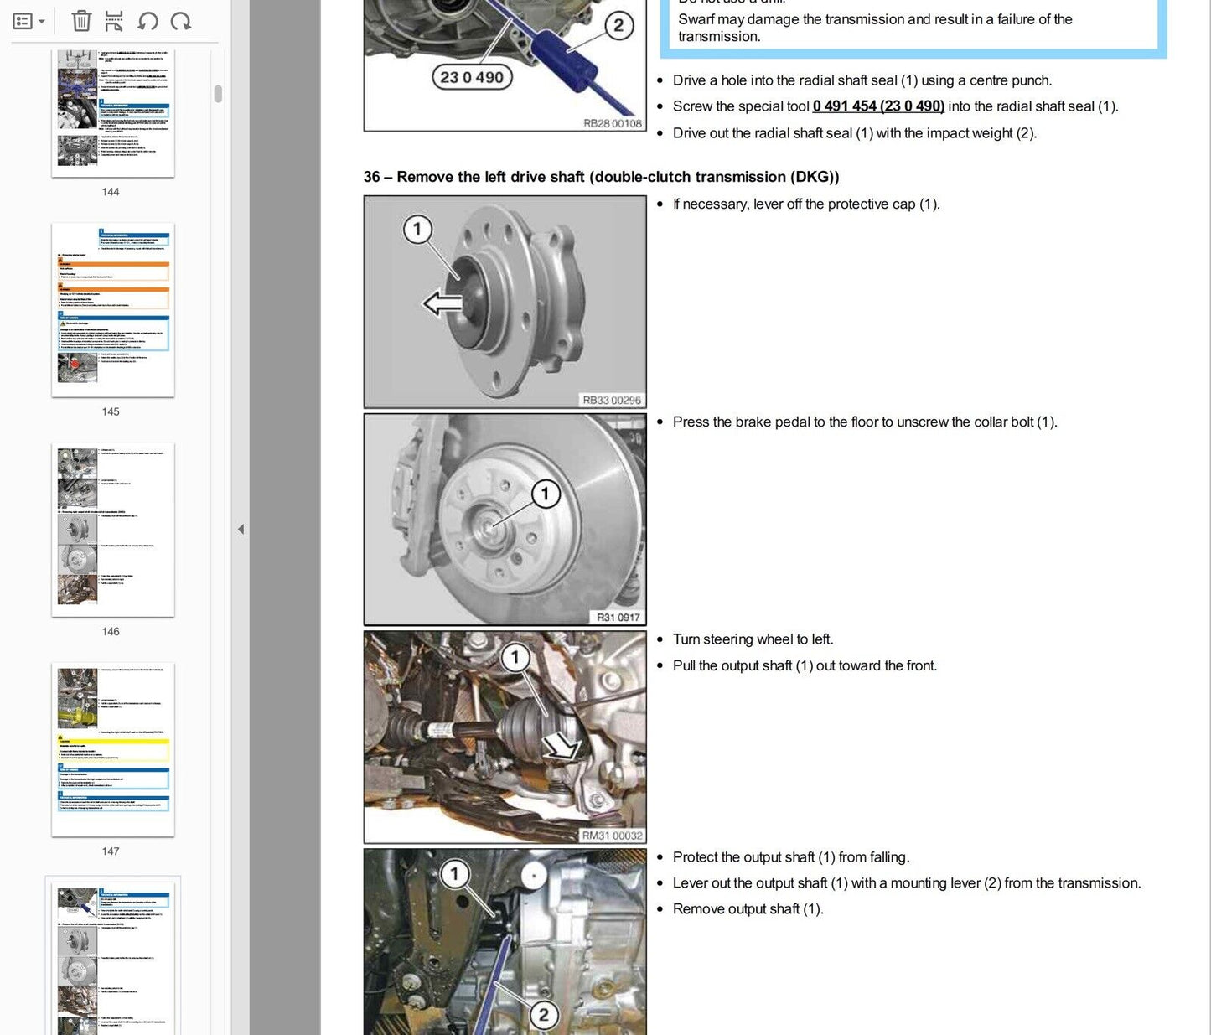This screenshot has height=1035, width=1211.
Task: Delete selected pages with trash icon
Action: (81, 21)
